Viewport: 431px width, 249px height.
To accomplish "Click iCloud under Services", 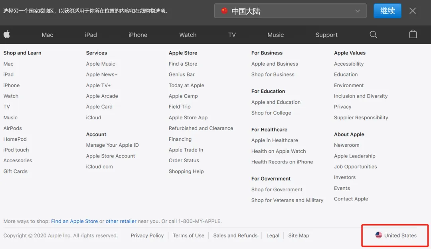I will pyautogui.click(x=93, y=117).
